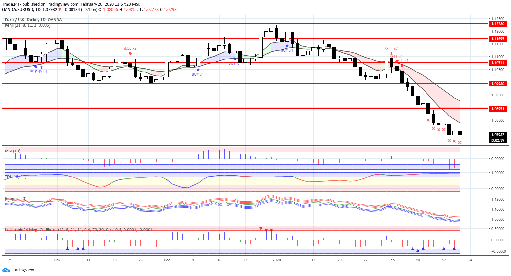Select the Kenji (21, 8, 11, 1, 0.005) indicator label
Viewport: 511px width, 276px height.
click(x=28, y=25)
